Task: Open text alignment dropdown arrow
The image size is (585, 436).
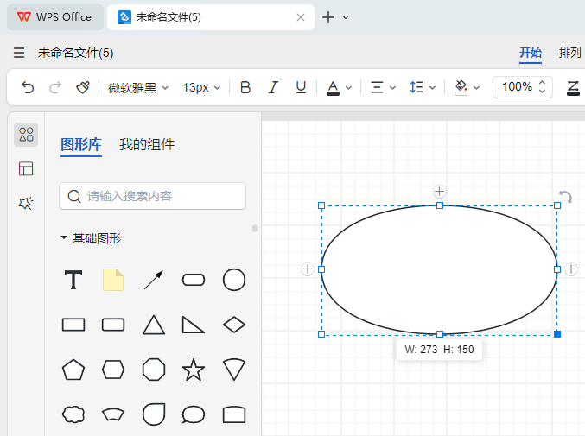Action: [392, 88]
